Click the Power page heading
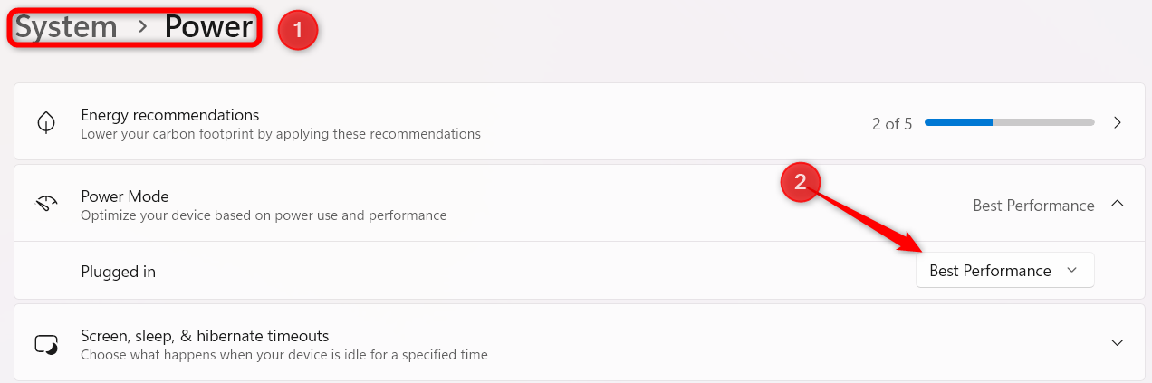The width and height of the screenshot is (1152, 383). point(208,27)
